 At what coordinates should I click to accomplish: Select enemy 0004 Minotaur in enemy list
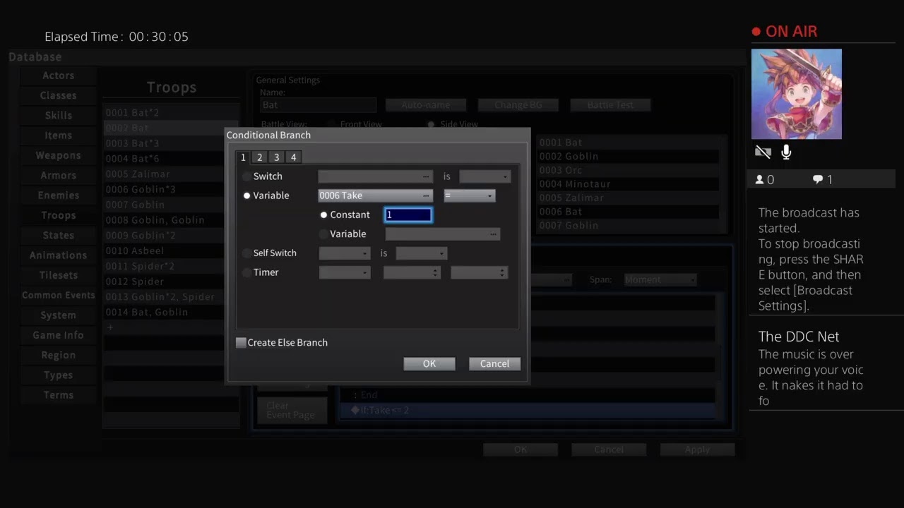pos(629,184)
